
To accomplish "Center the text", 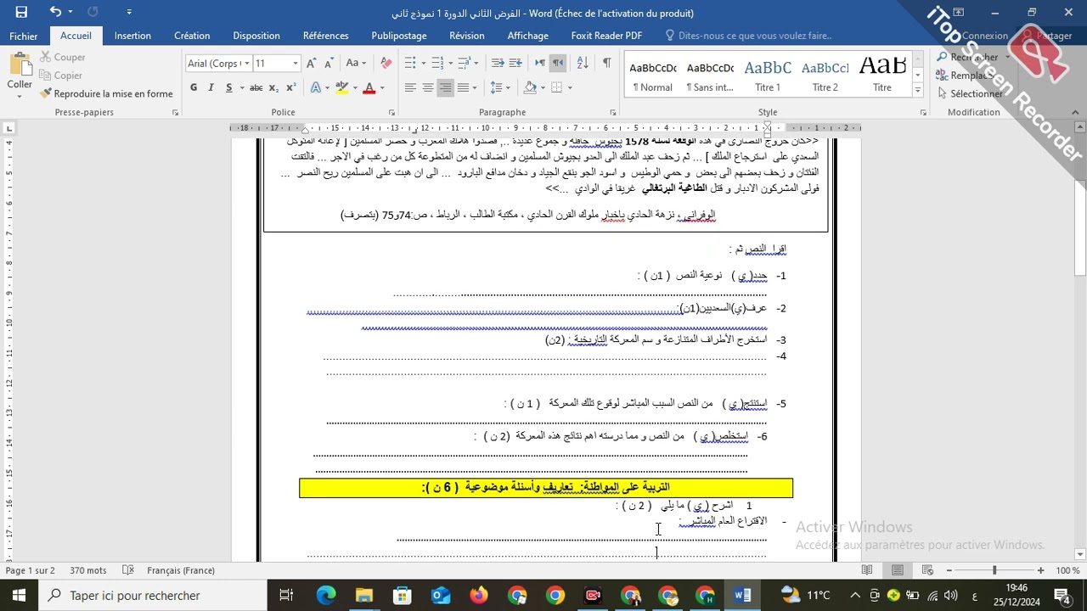I will point(428,87).
